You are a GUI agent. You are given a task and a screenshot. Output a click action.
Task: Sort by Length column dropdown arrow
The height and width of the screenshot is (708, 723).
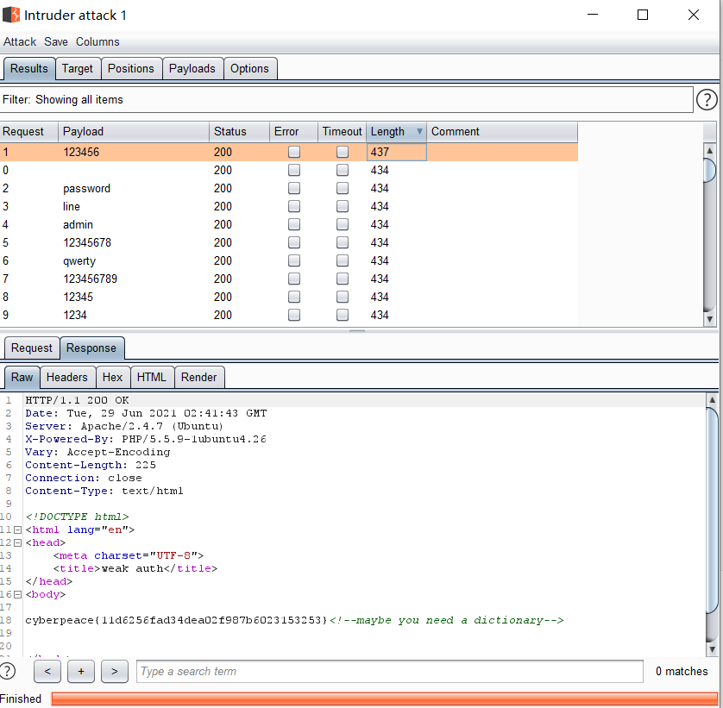pyautogui.click(x=419, y=132)
